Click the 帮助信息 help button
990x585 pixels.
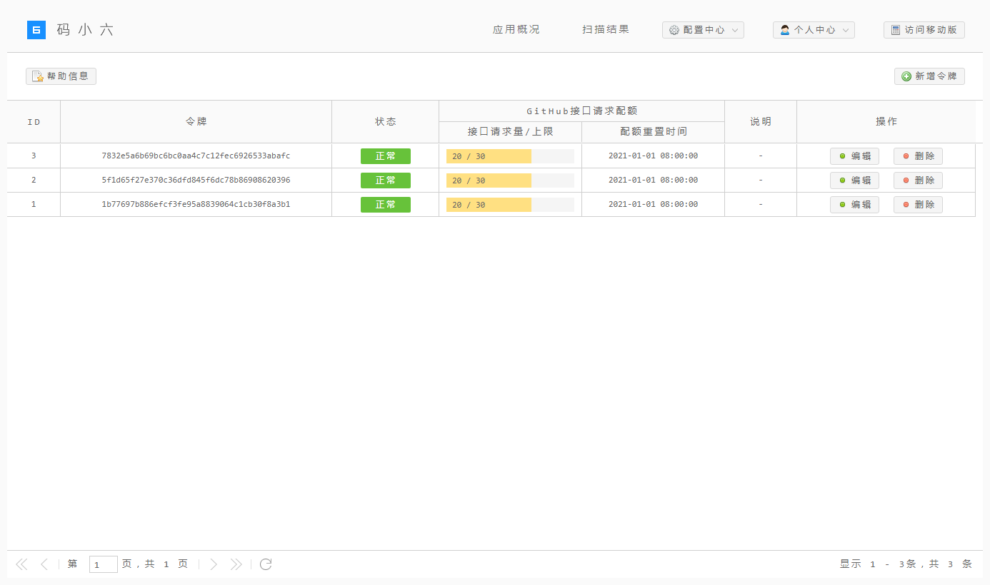(61, 76)
